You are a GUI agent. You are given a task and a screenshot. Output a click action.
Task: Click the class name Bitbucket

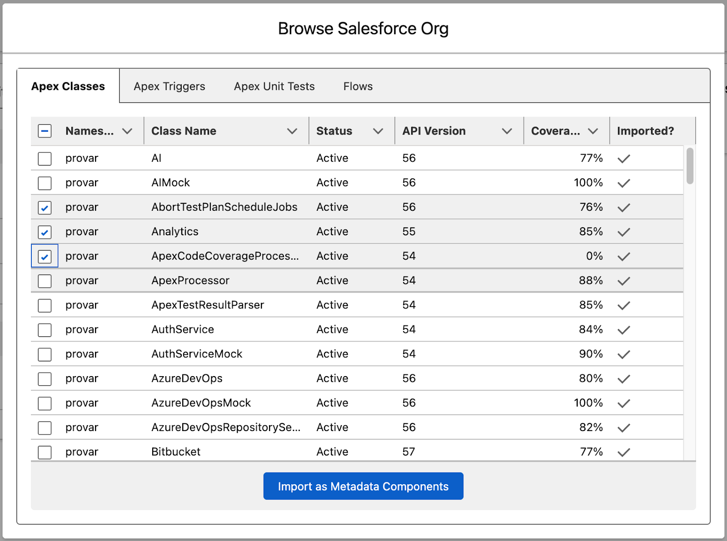pos(176,452)
